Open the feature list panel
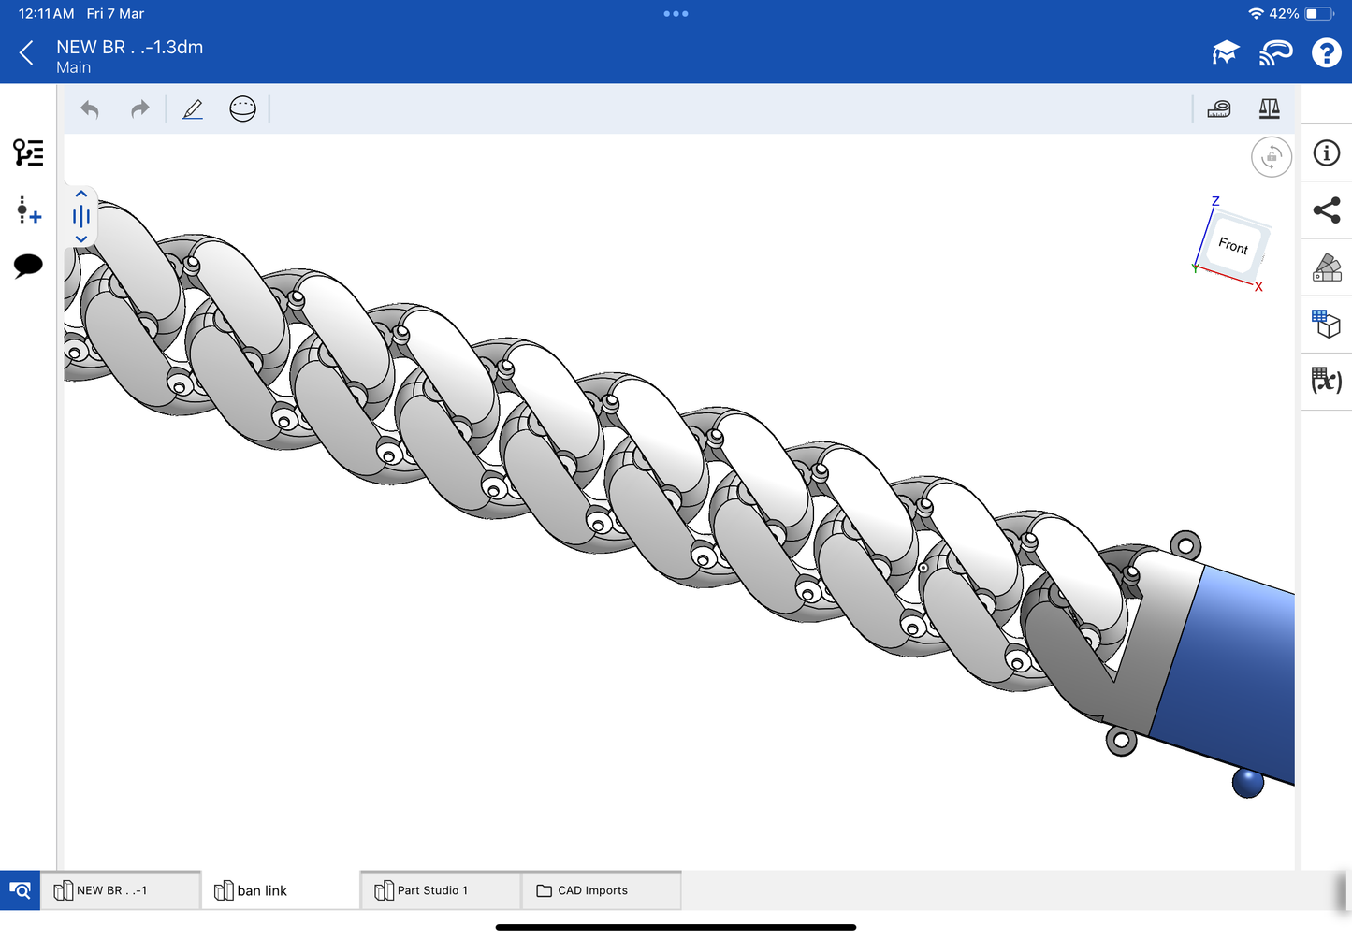1352x939 pixels. [28, 152]
